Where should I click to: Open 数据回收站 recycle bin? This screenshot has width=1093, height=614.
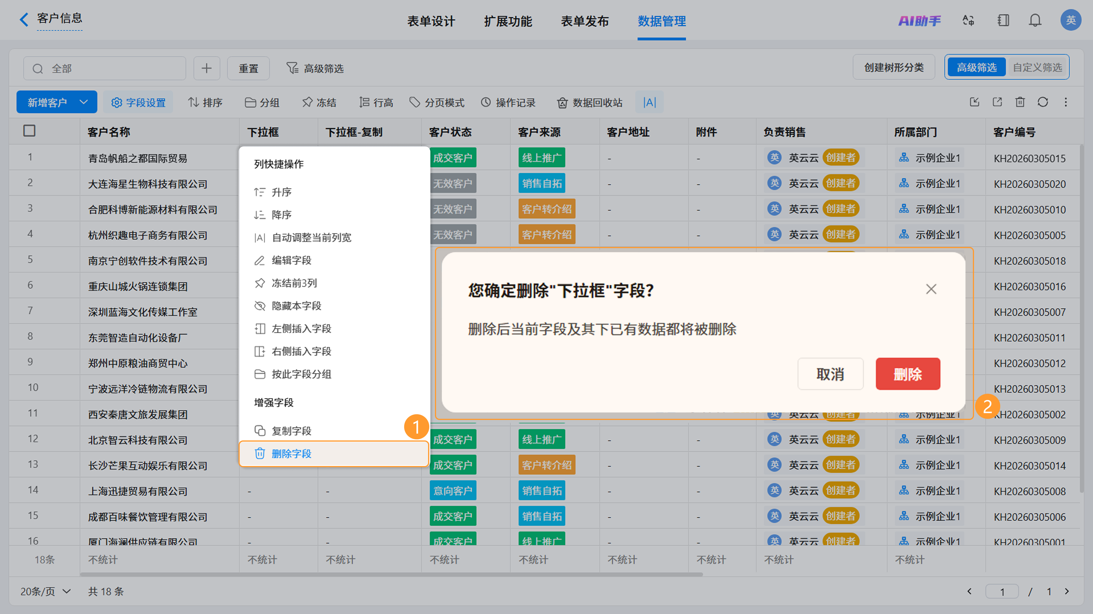coord(590,102)
